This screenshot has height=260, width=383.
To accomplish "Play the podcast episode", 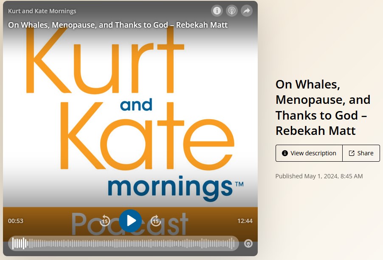I will 130,220.
